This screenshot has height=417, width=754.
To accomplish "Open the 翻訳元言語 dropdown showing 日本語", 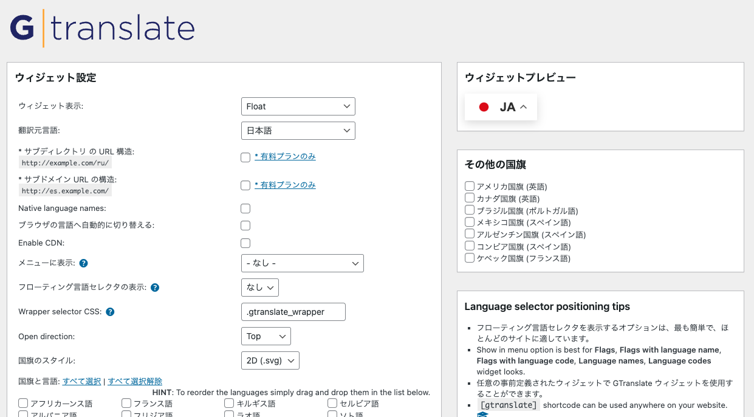I will coord(298,130).
